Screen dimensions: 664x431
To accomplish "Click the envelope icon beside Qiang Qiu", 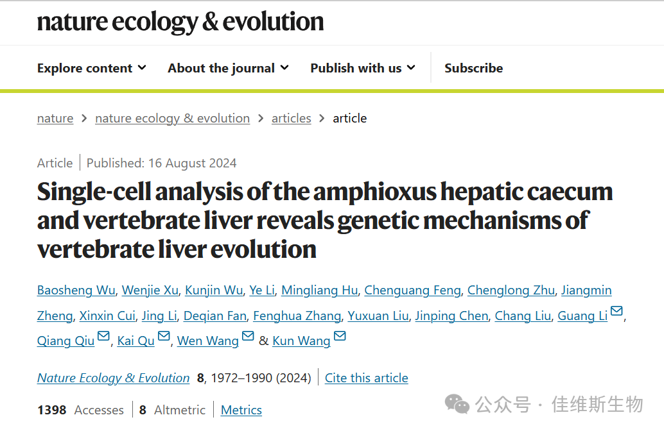I will click(103, 337).
